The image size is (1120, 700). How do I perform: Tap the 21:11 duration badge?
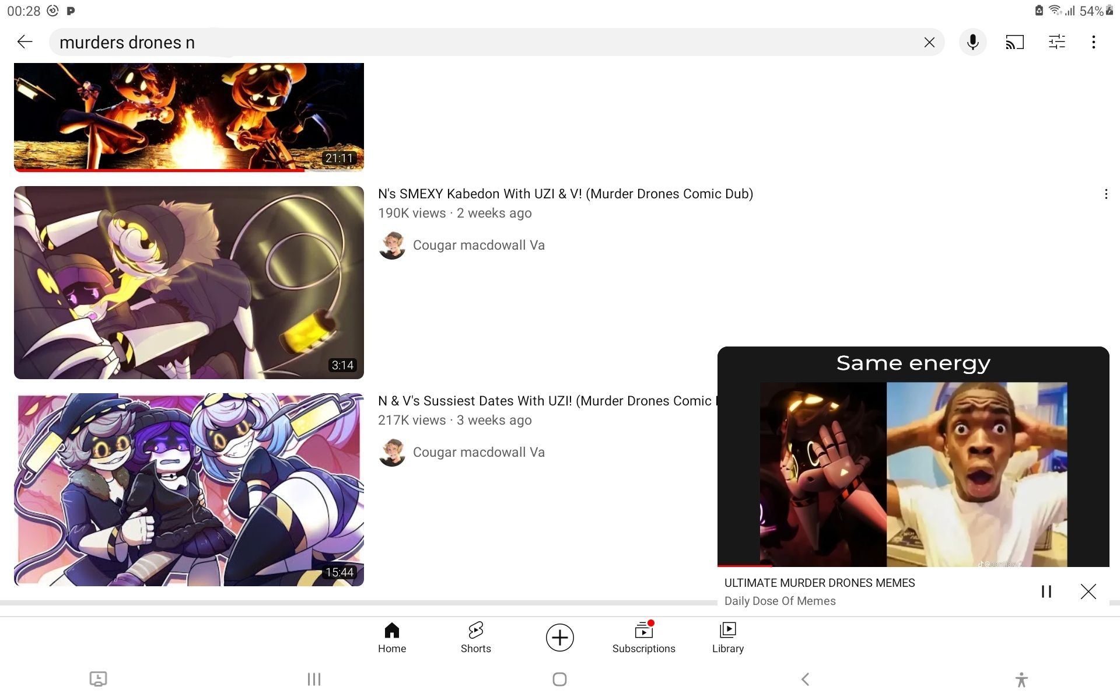click(x=339, y=158)
